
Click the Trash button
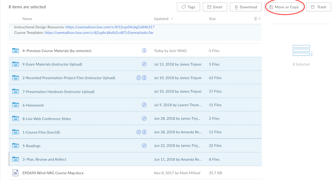(318, 7)
